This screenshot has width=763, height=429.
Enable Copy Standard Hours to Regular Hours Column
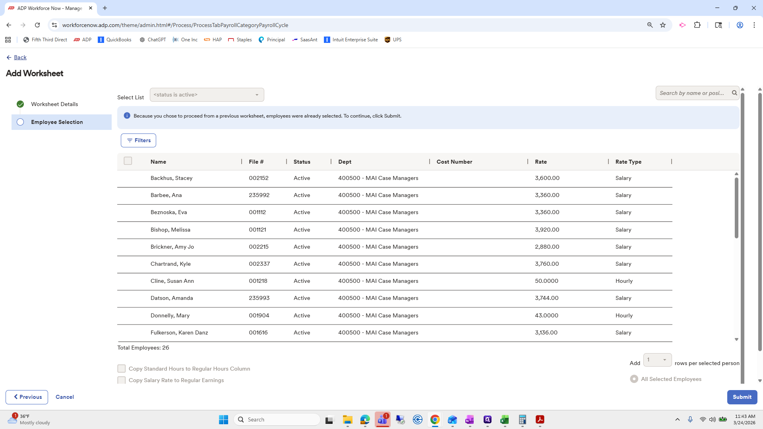pos(122,369)
